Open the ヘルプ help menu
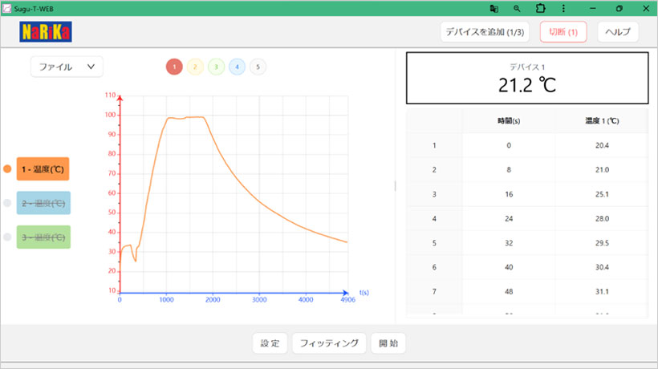 pos(618,32)
